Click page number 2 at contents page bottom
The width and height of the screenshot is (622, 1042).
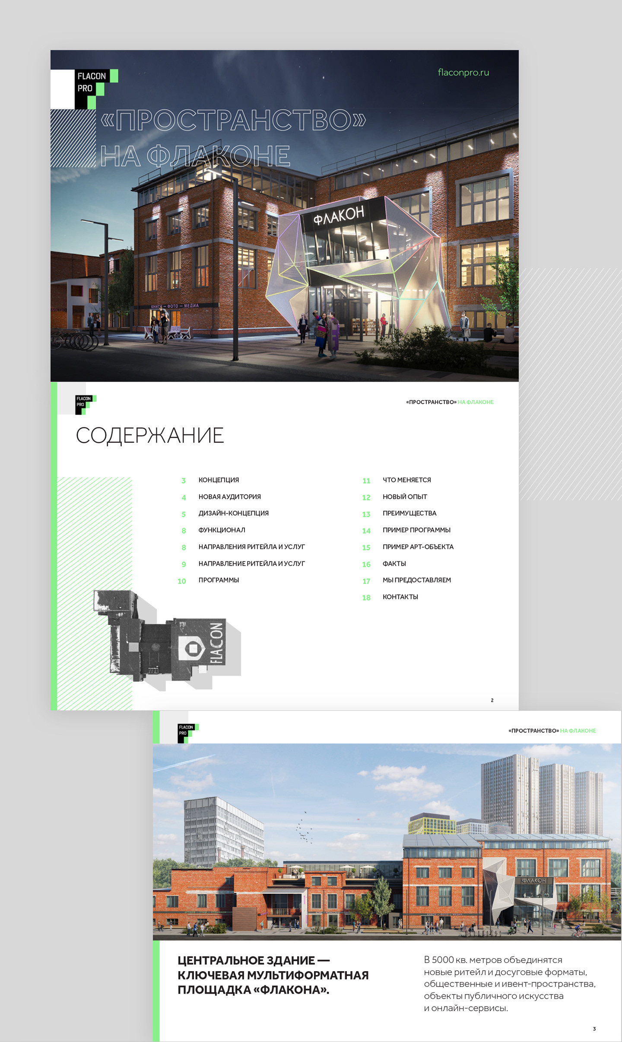click(x=492, y=700)
